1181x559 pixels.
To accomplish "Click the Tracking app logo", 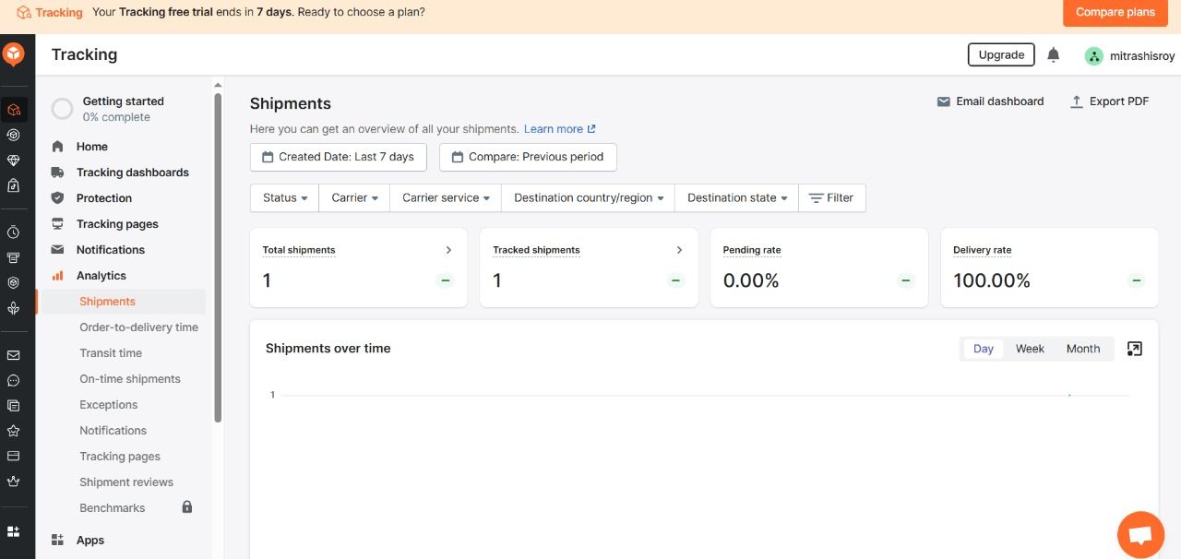I will coord(15,54).
